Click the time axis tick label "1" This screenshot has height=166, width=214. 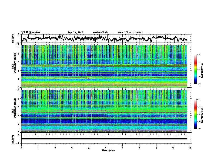click(38, 148)
